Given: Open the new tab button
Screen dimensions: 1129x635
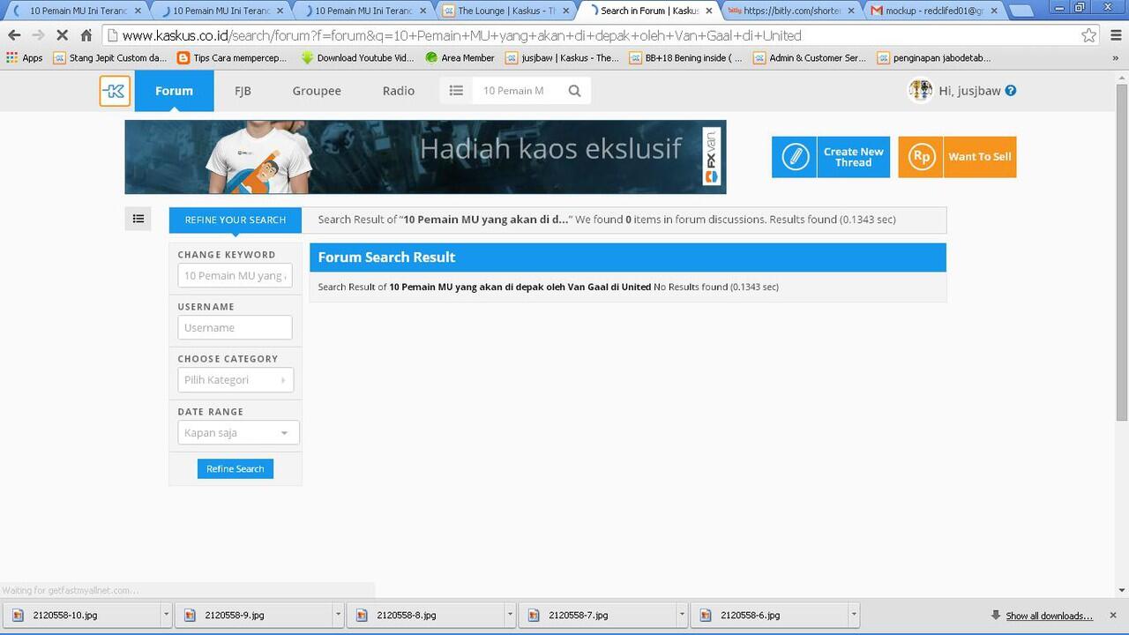Looking at the screenshot, I should click(1021, 11).
